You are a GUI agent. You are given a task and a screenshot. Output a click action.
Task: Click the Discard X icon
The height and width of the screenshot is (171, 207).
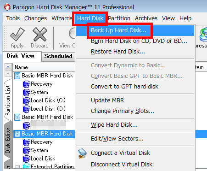pos(39,34)
